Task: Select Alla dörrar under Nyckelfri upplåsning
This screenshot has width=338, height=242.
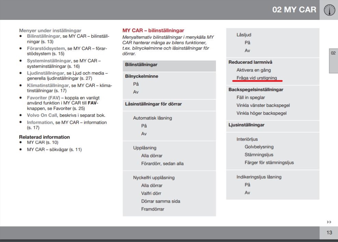Action: pyautogui.click(x=152, y=186)
